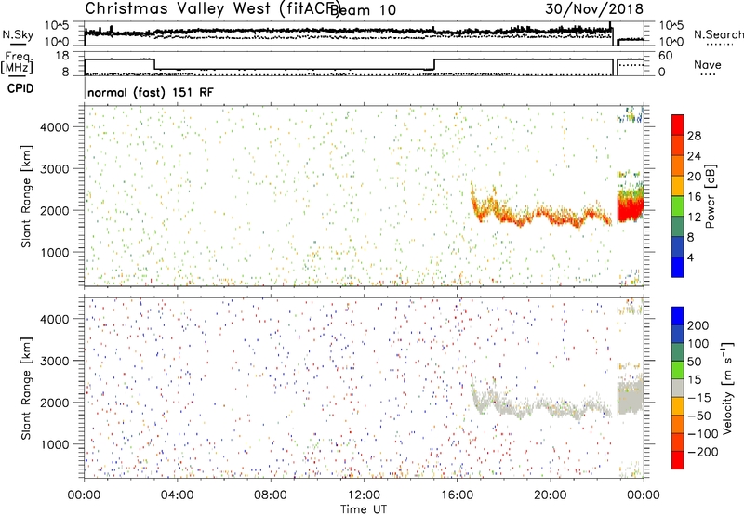Select the date '30/Nov/2018'
The width and height of the screenshot is (744, 515).
click(594, 9)
